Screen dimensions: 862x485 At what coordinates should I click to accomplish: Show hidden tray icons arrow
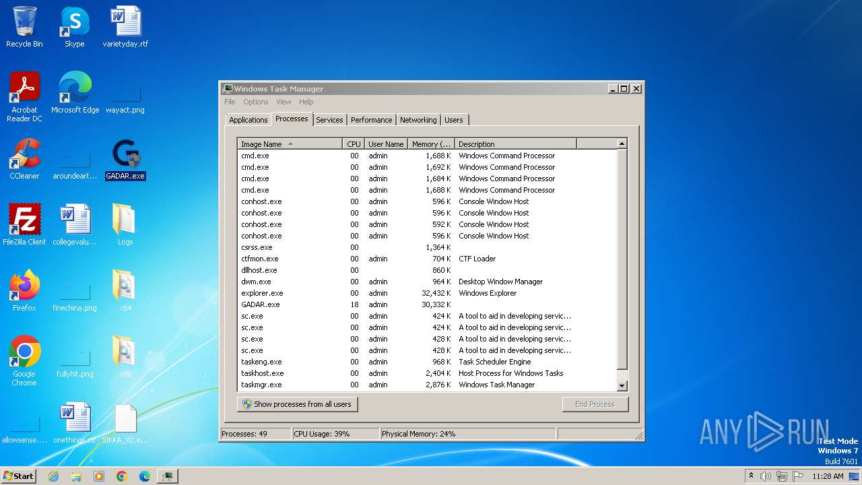click(x=751, y=476)
